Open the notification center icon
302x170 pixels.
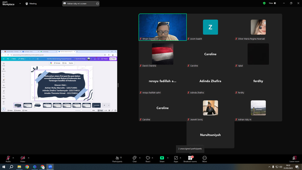pyautogui.click(x=297, y=167)
